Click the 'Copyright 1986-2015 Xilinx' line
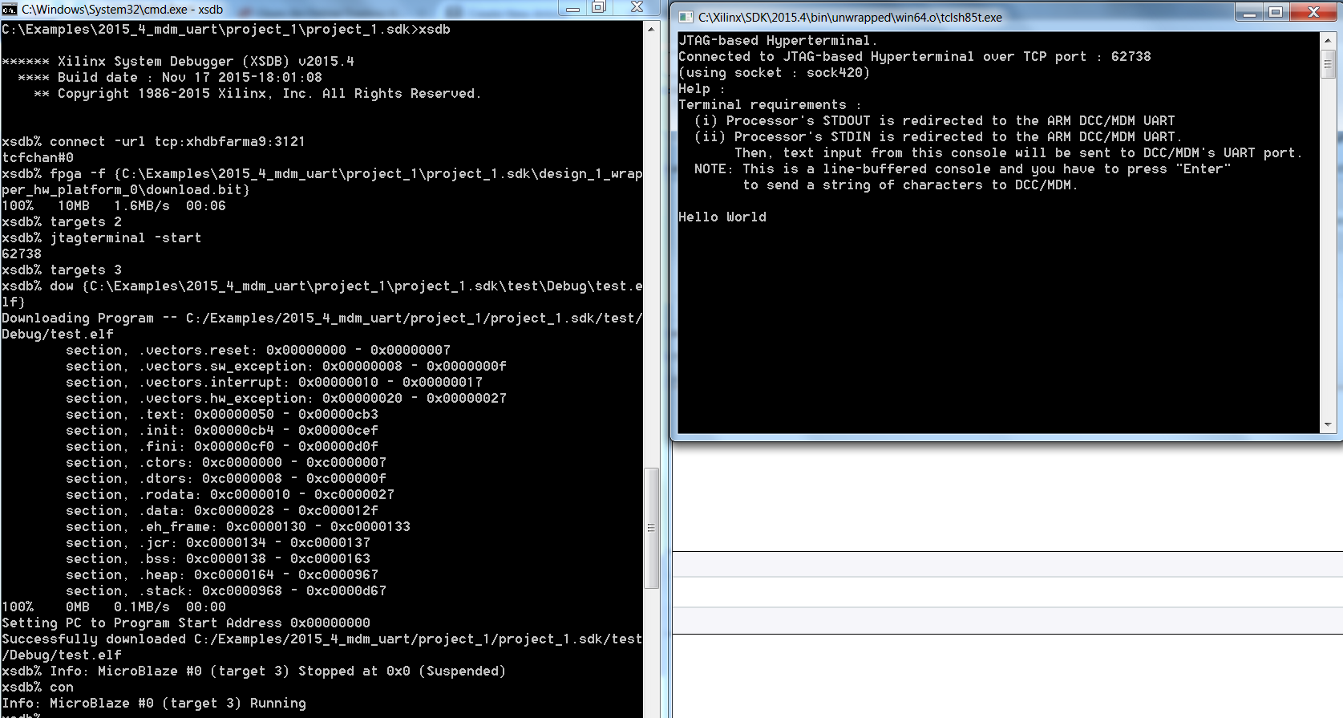This screenshot has width=1343, height=718. click(x=257, y=93)
